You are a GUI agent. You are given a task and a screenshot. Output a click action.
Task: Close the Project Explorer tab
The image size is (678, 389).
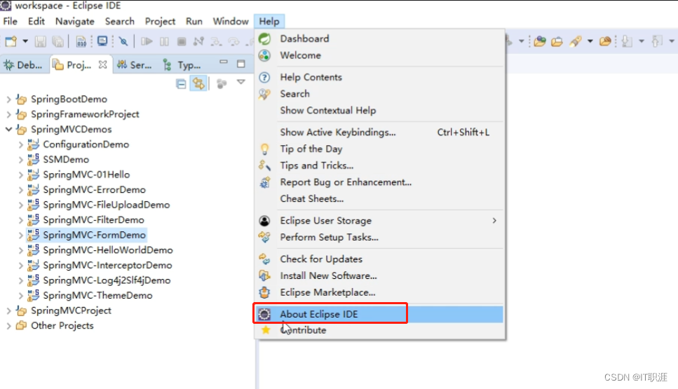click(x=102, y=64)
